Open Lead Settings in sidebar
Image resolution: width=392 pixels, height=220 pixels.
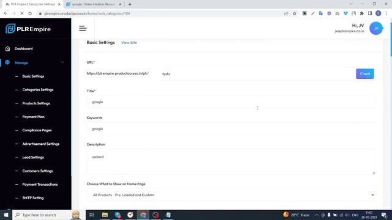point(33,157)
